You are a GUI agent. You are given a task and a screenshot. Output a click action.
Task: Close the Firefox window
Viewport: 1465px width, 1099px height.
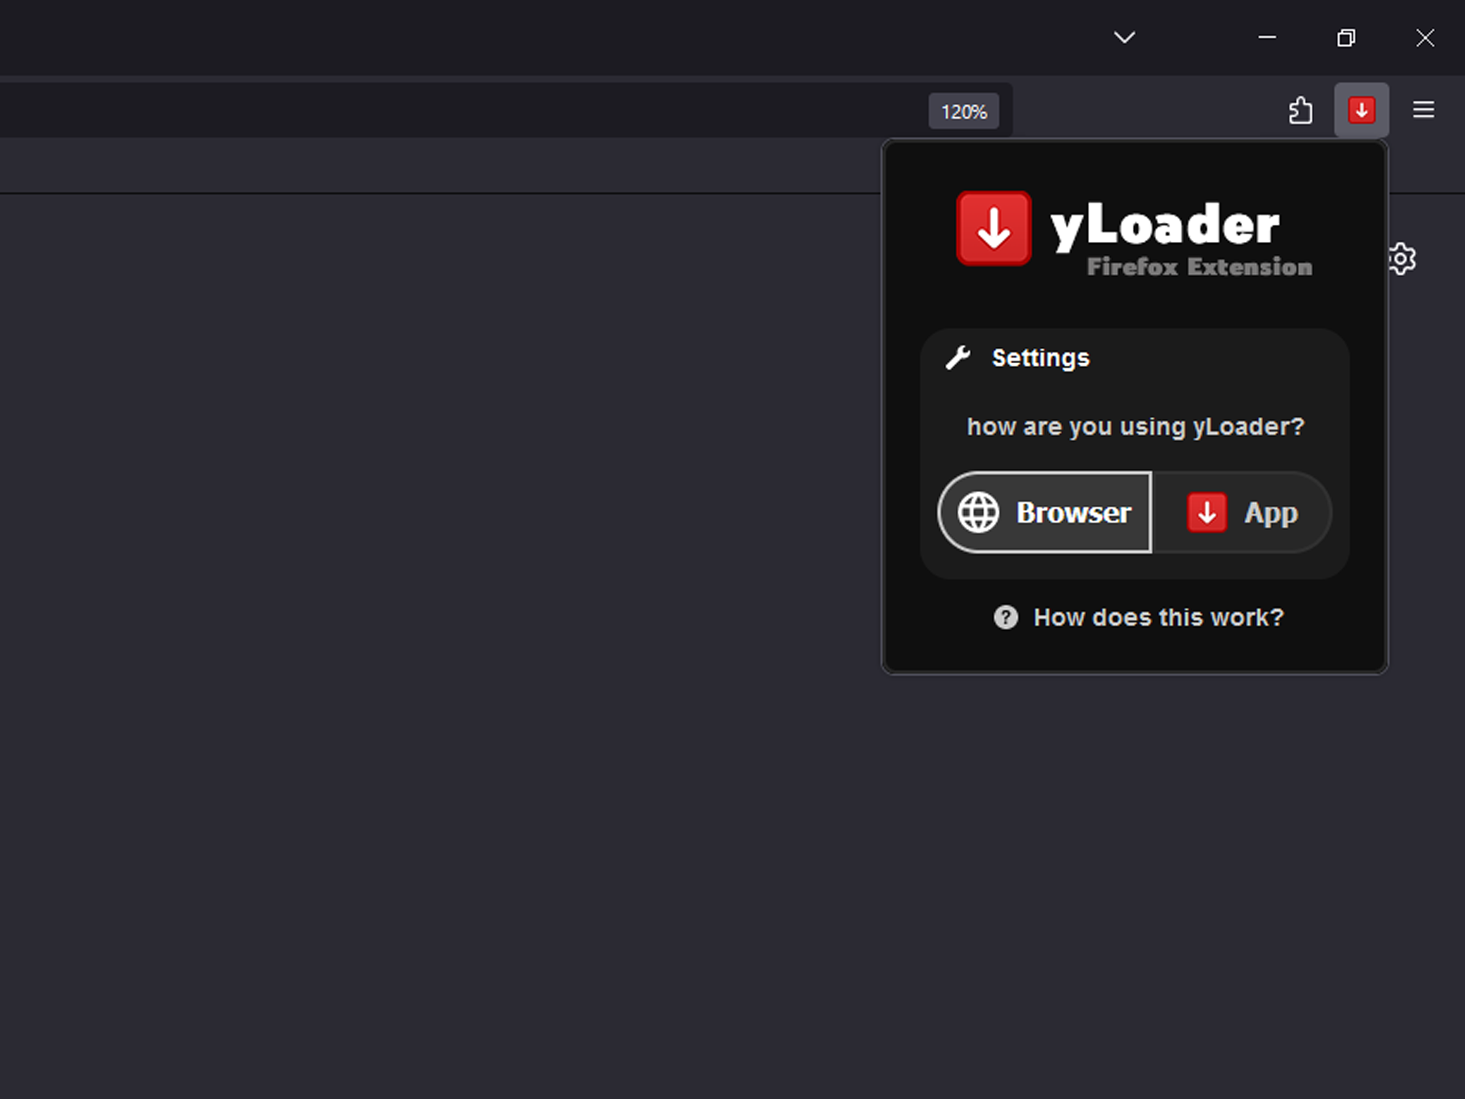tap(1425, 38)
